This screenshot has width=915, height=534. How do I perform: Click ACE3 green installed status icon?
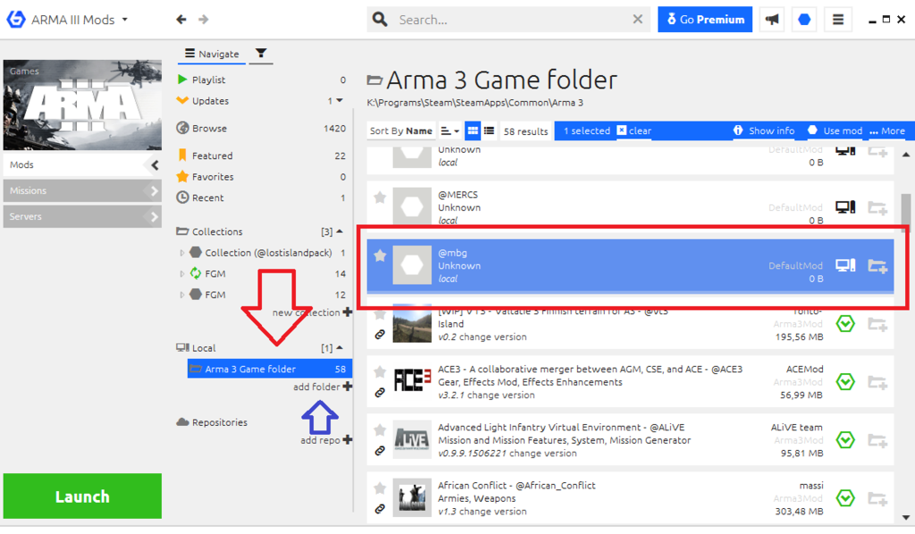tap(845, 382)
